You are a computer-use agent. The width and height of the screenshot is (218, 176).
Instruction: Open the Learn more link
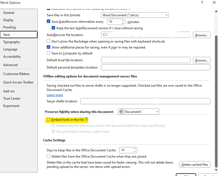coord(55,95)
